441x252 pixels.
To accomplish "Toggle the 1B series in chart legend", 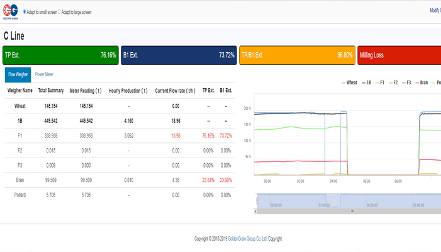I will [x=367, y=83].
